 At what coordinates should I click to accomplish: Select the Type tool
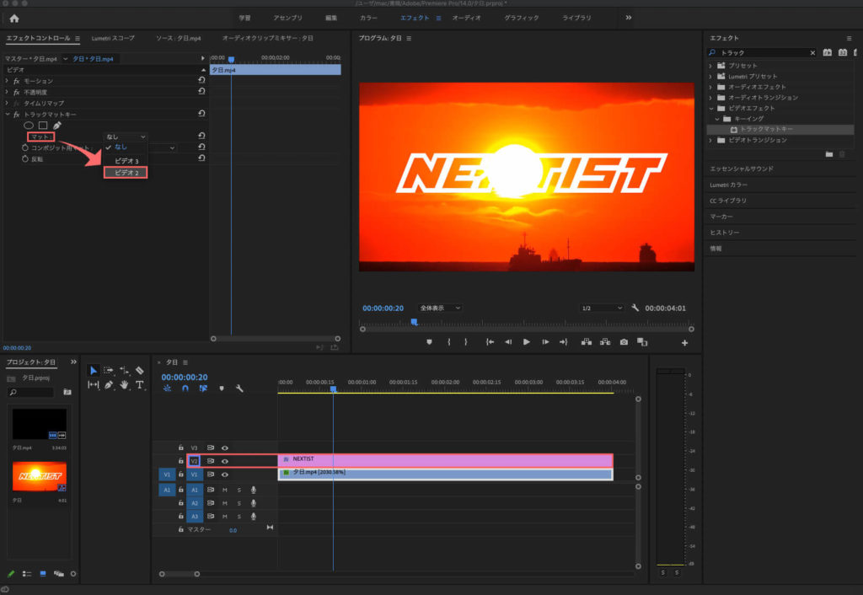[139, 385]
